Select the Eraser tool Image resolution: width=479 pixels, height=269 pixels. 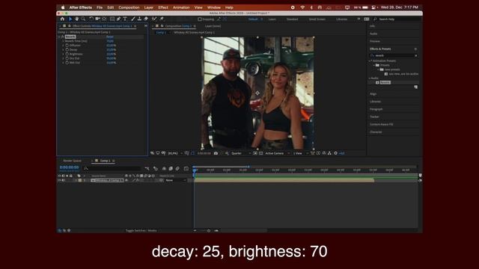click(x=146, y=19)
